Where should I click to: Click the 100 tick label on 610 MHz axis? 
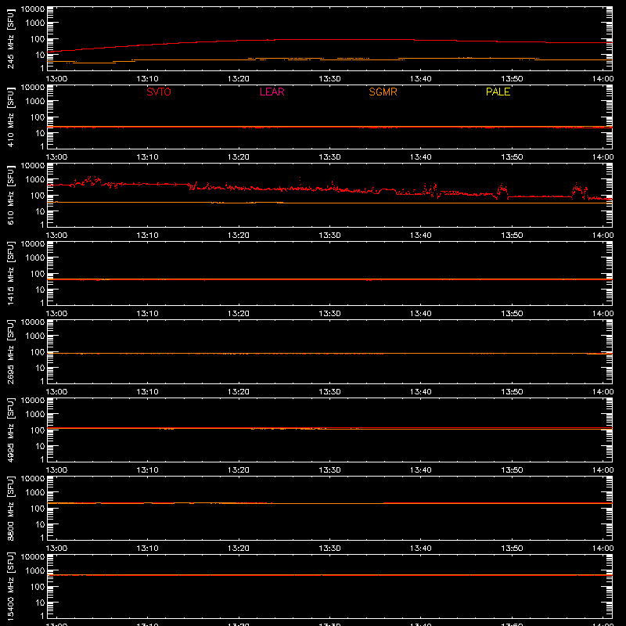(38, 196)
